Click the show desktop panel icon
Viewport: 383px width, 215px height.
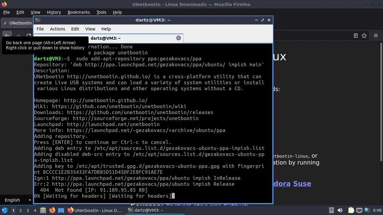point(61,210)
